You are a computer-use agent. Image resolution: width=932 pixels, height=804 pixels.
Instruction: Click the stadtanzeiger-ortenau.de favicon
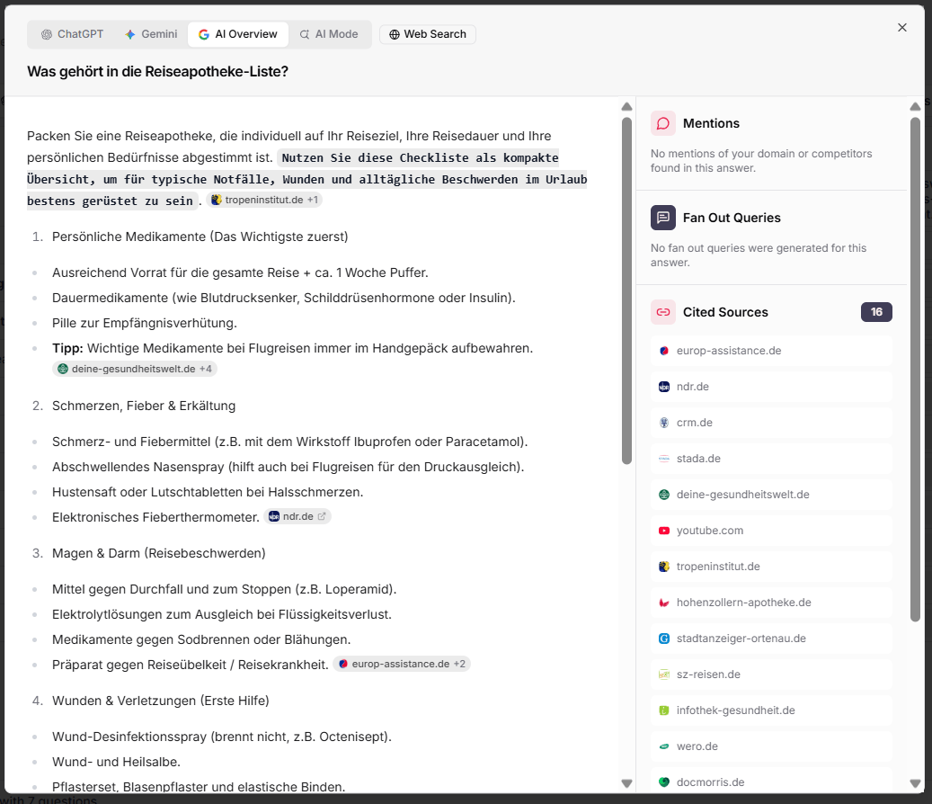[664, 639]
